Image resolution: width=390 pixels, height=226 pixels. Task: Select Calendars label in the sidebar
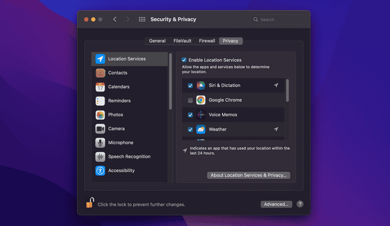(x=119, y=87)
